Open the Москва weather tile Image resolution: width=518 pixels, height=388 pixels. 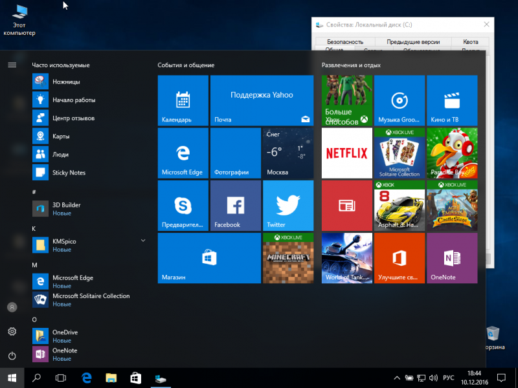[x=288, y=153]
